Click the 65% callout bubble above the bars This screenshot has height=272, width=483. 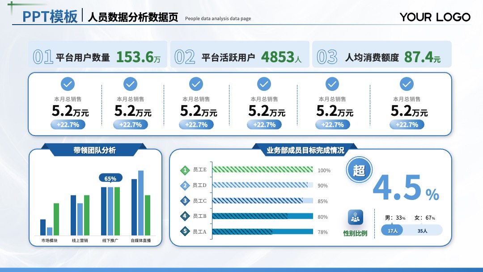tap(110, 178)
